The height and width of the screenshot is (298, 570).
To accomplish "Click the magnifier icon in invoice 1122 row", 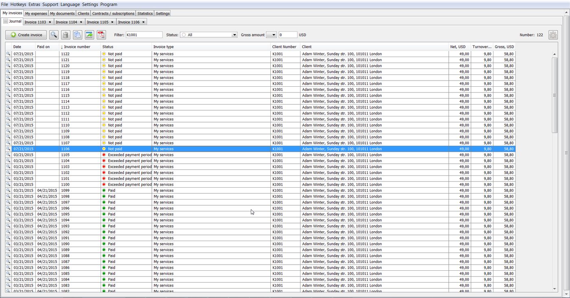I will [x=8, y=54].
